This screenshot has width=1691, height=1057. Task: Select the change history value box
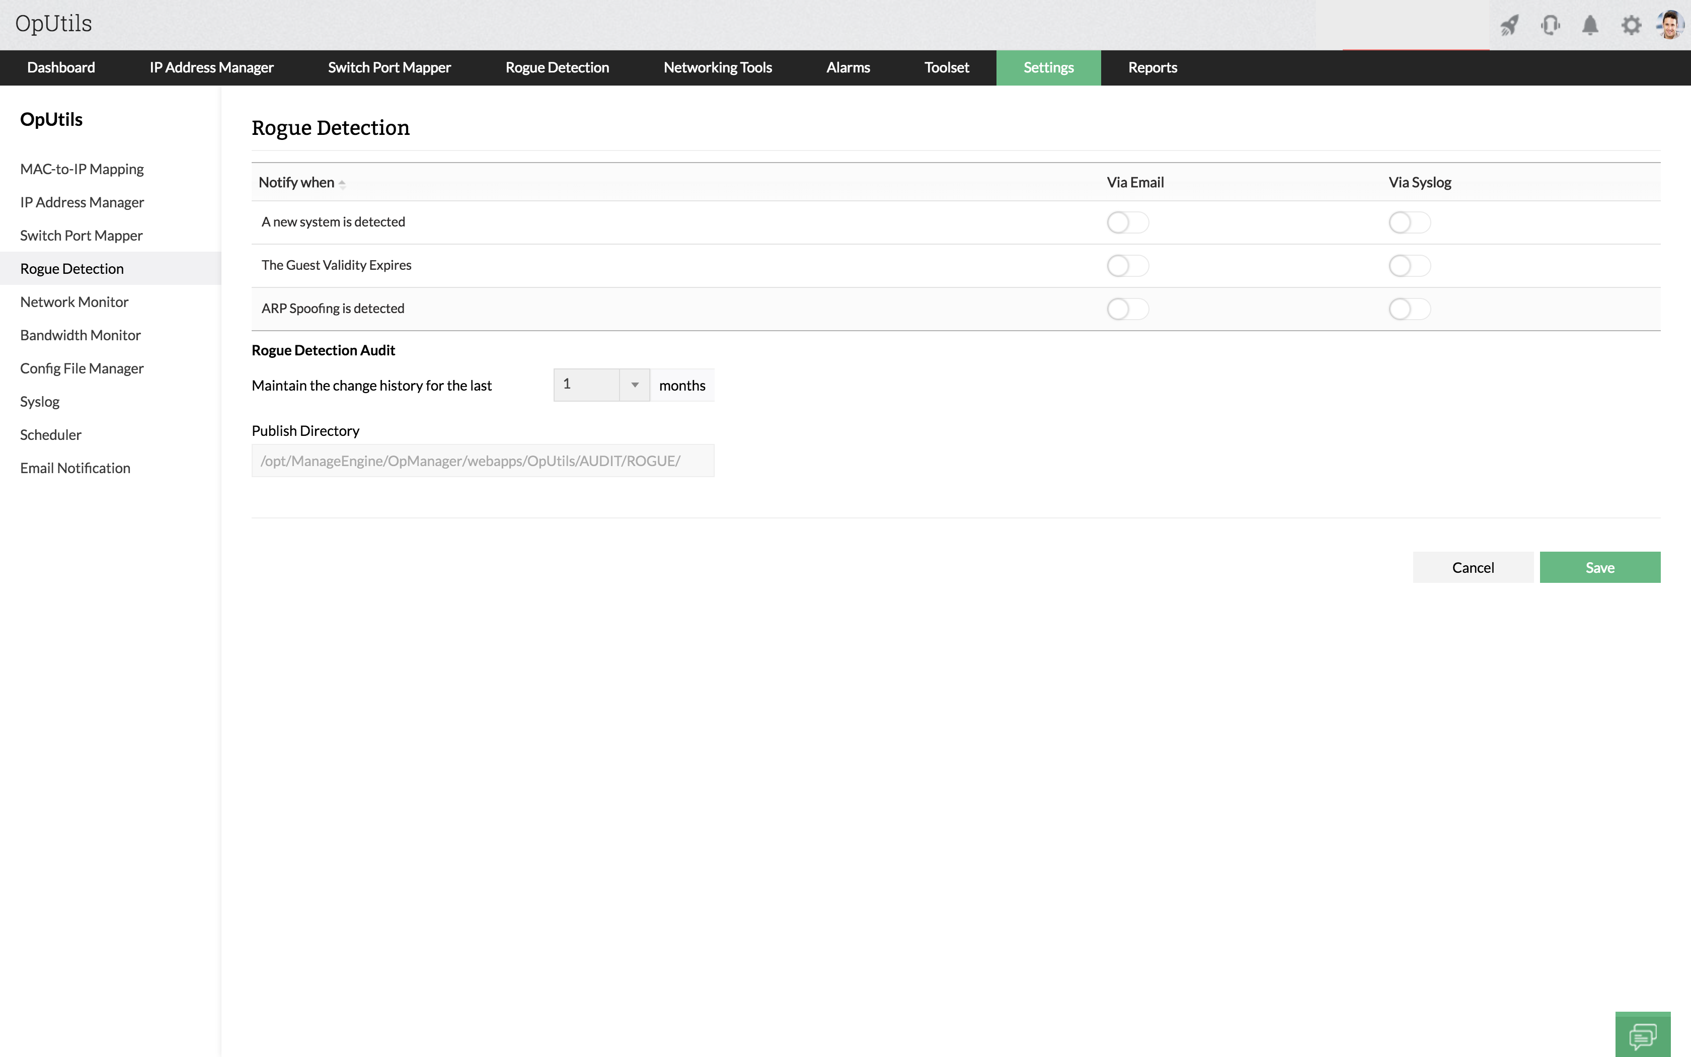586,385
